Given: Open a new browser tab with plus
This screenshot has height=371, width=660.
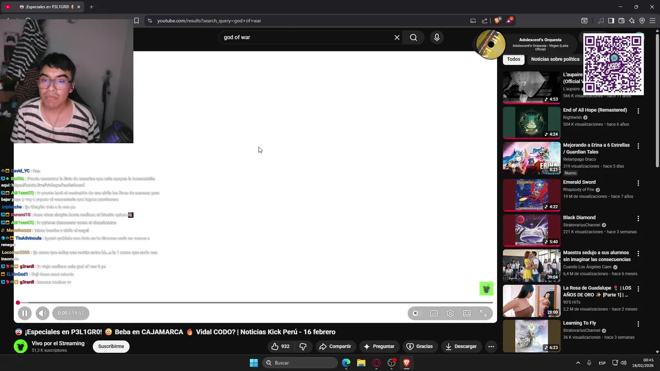Looking at the screenshot, I should pos(91,7).
